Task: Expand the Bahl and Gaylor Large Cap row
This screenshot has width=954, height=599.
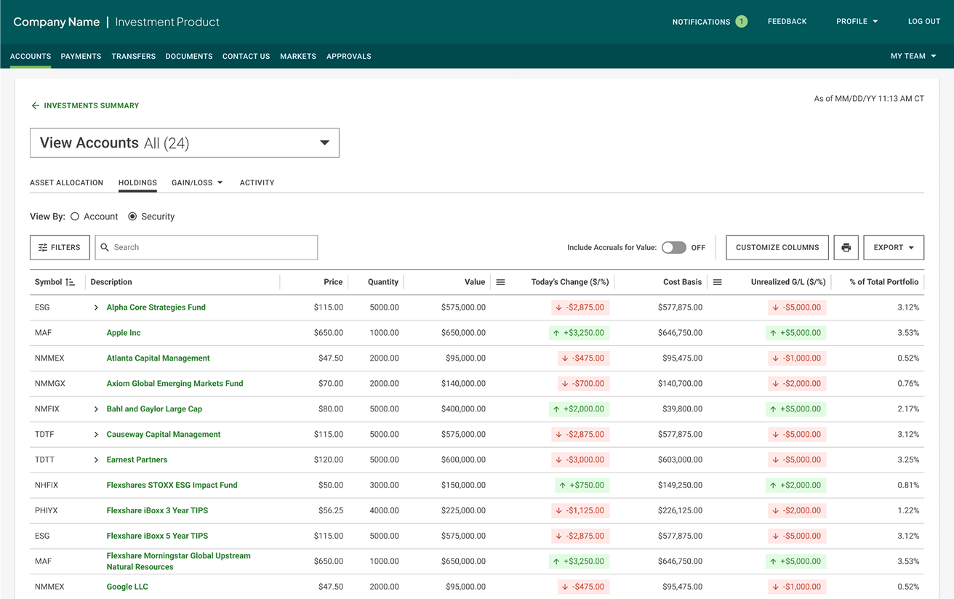Action: tap(96, 409)
